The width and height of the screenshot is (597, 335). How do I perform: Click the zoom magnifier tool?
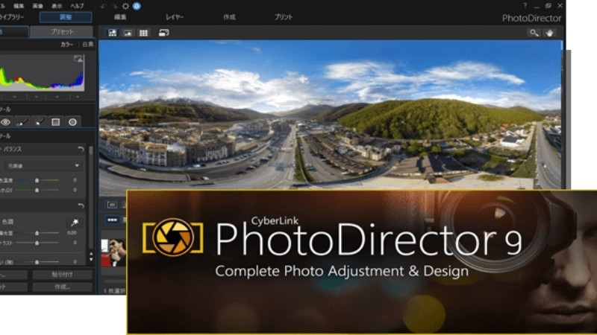[534, 33]
